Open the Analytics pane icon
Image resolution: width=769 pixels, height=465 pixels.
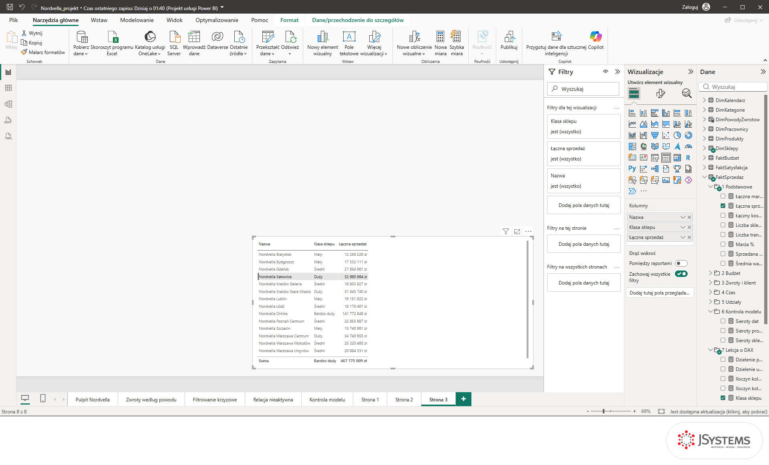coord(686,93)
